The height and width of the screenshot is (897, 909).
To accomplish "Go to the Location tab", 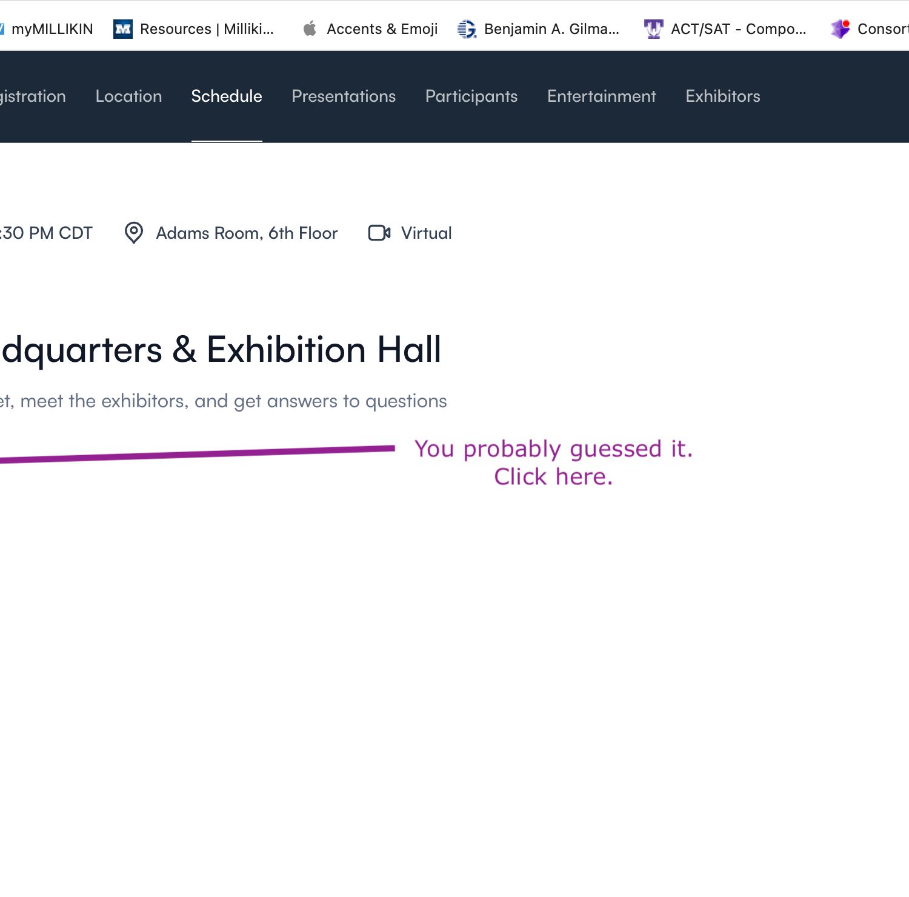I will 128,96.
